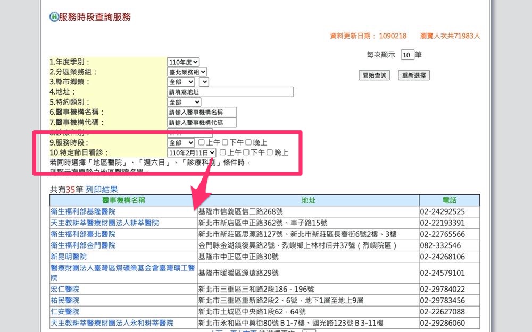
Task: Expand the 分區業務組 dropdown
Action: pyautogui.click(x=187, y=72)
